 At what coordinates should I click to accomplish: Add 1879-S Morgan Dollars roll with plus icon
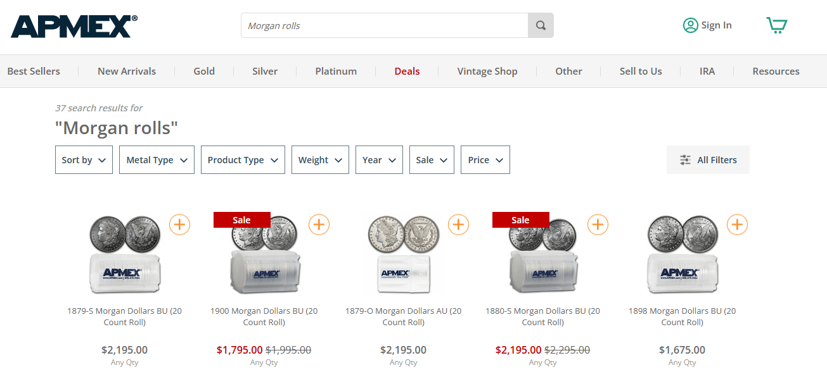click(x=179, y=224)
